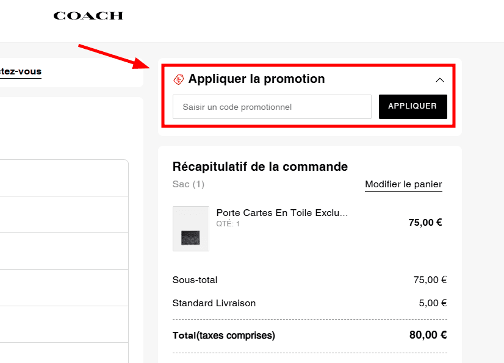Collapse the promotion section with the chevron

(x=439, y=80)
